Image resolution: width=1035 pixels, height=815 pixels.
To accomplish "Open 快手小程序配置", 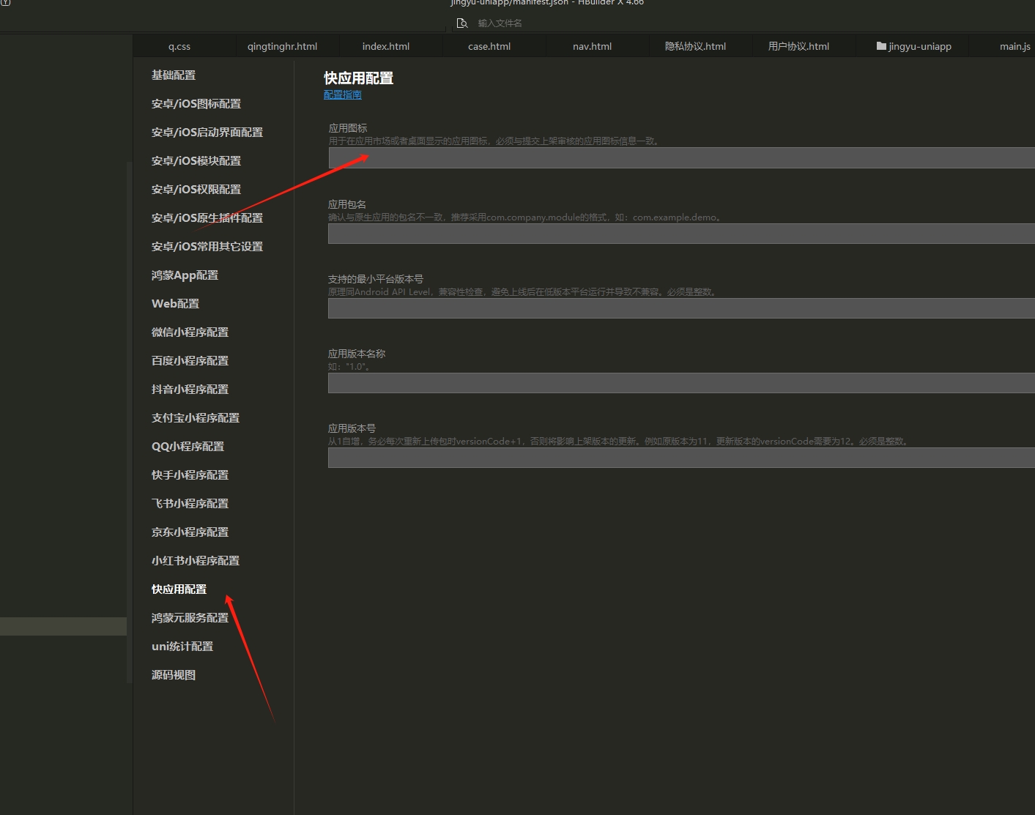I will pos(190,475).
